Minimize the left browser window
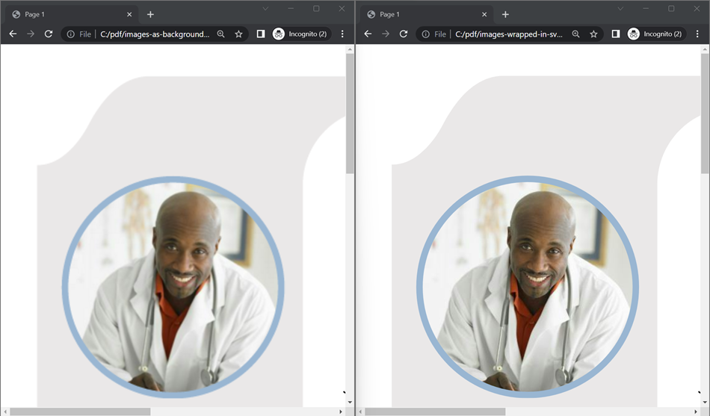This screenshot has width=710, height=416. [x=291, y=9]
